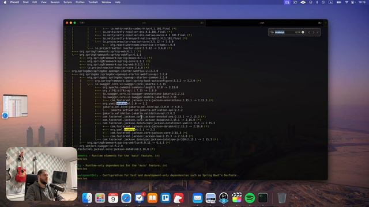The height and width of the screenshot is (207, 369).
Task: Open the terminal app in Dock
Action: (263, 198)
